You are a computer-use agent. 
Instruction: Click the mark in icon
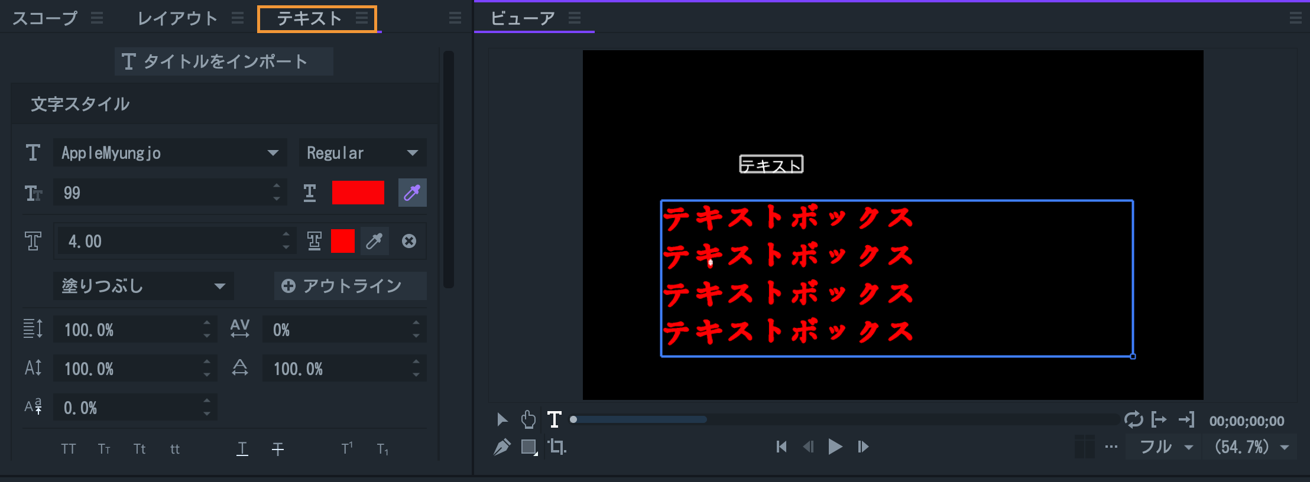(x=1159, y=419)
